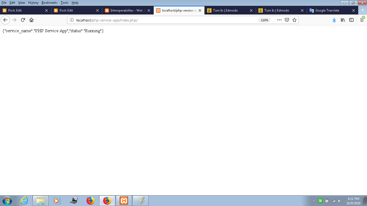This screenshot has width=367, height=206.
Task: Close the Interoperabilitas tab
Action: [x=149, y=10]
